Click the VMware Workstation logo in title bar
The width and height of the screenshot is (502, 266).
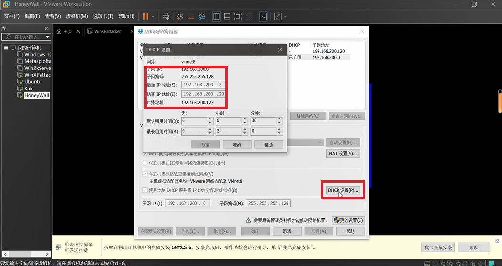coord(6,4)
